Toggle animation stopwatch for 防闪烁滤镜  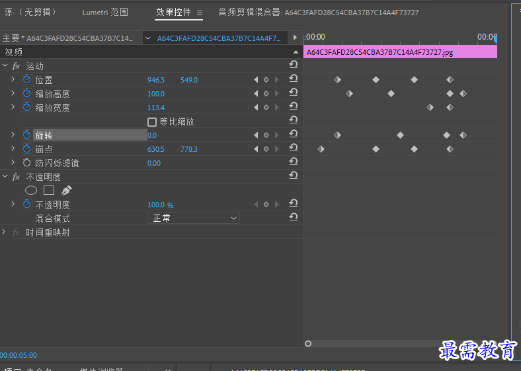pyautogui.click(x=27, y=163)
